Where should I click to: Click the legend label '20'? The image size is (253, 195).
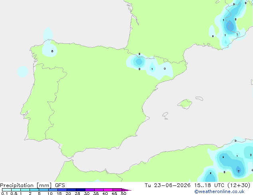[x=68, y=193]
